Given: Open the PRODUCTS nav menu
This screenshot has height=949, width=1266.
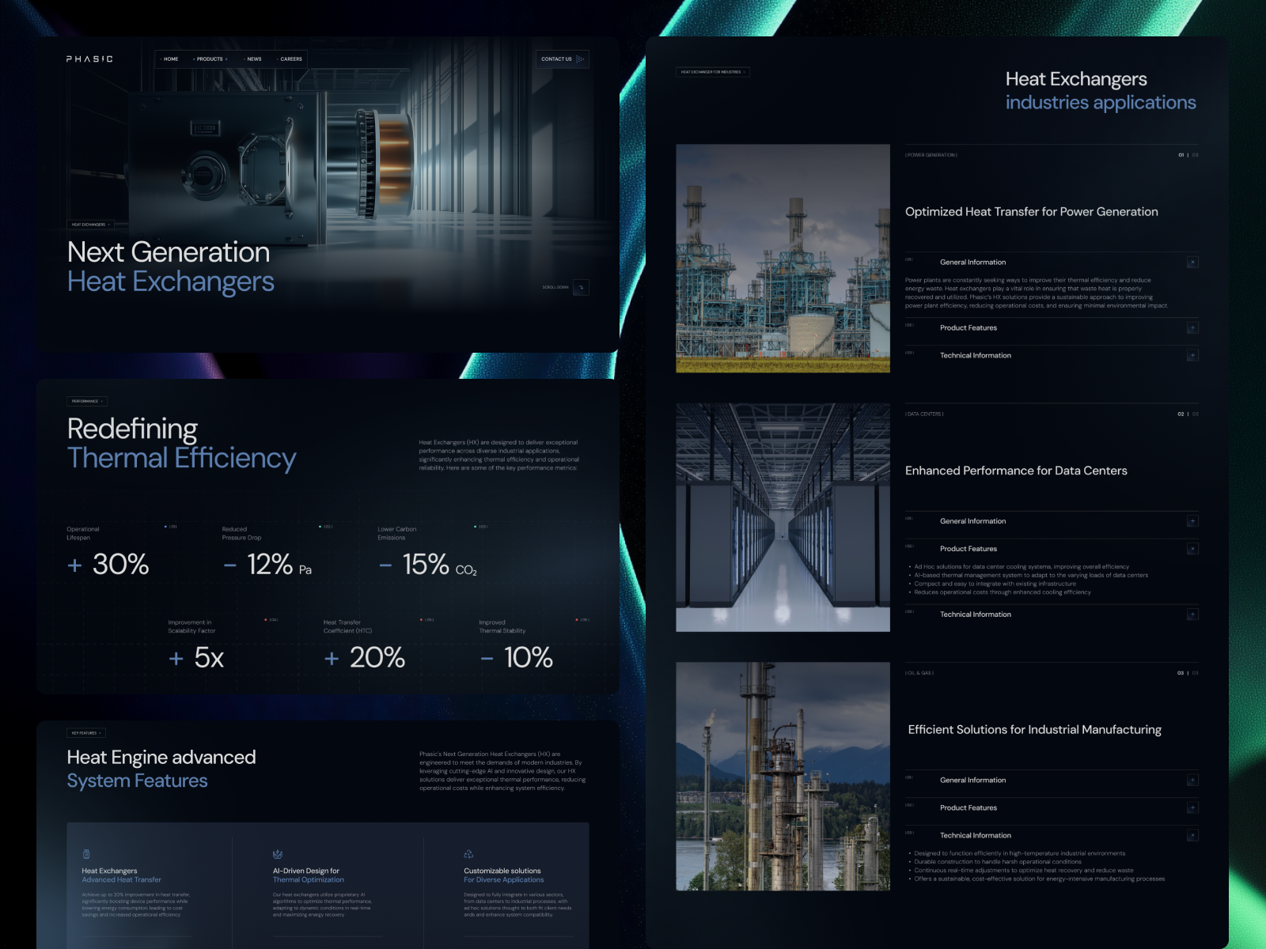Looking at the screenshot, I should point(210,59).
